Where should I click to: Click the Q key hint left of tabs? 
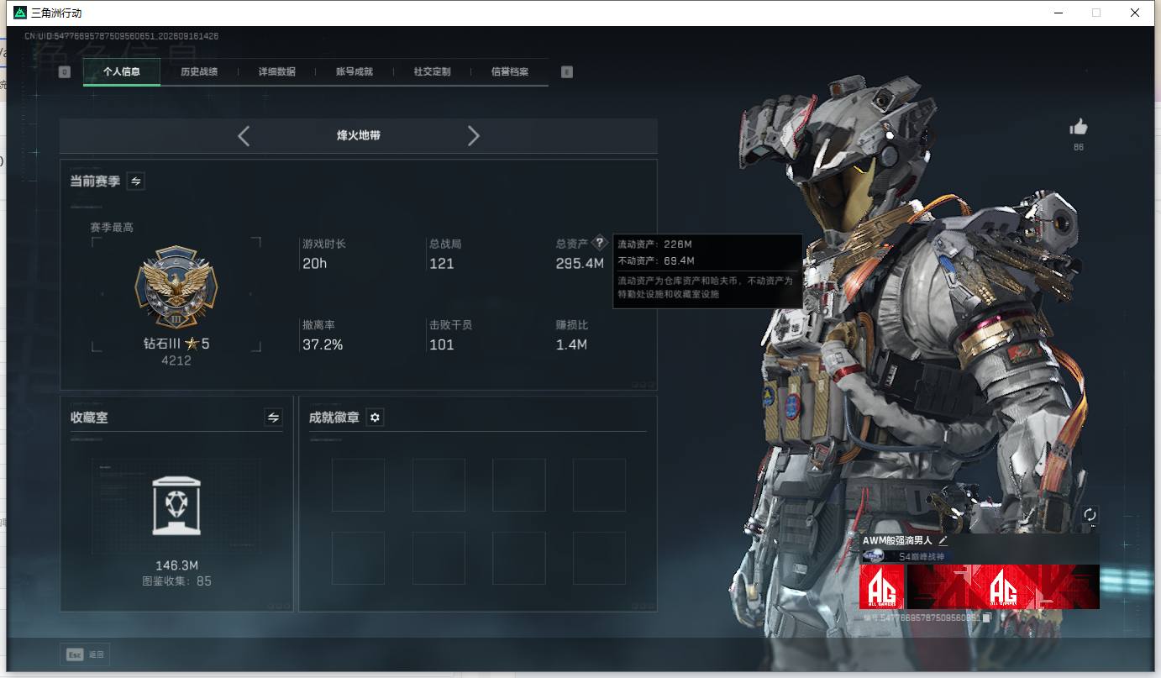[65, 72]
